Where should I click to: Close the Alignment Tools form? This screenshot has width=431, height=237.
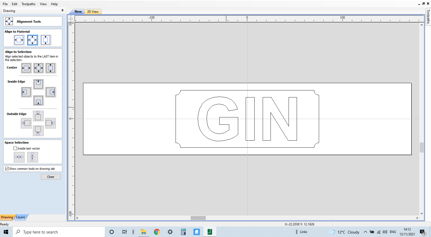pos(51,177)
